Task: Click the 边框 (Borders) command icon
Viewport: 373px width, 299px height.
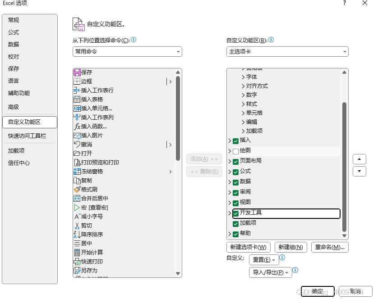Action: click(x=77, y=81)
